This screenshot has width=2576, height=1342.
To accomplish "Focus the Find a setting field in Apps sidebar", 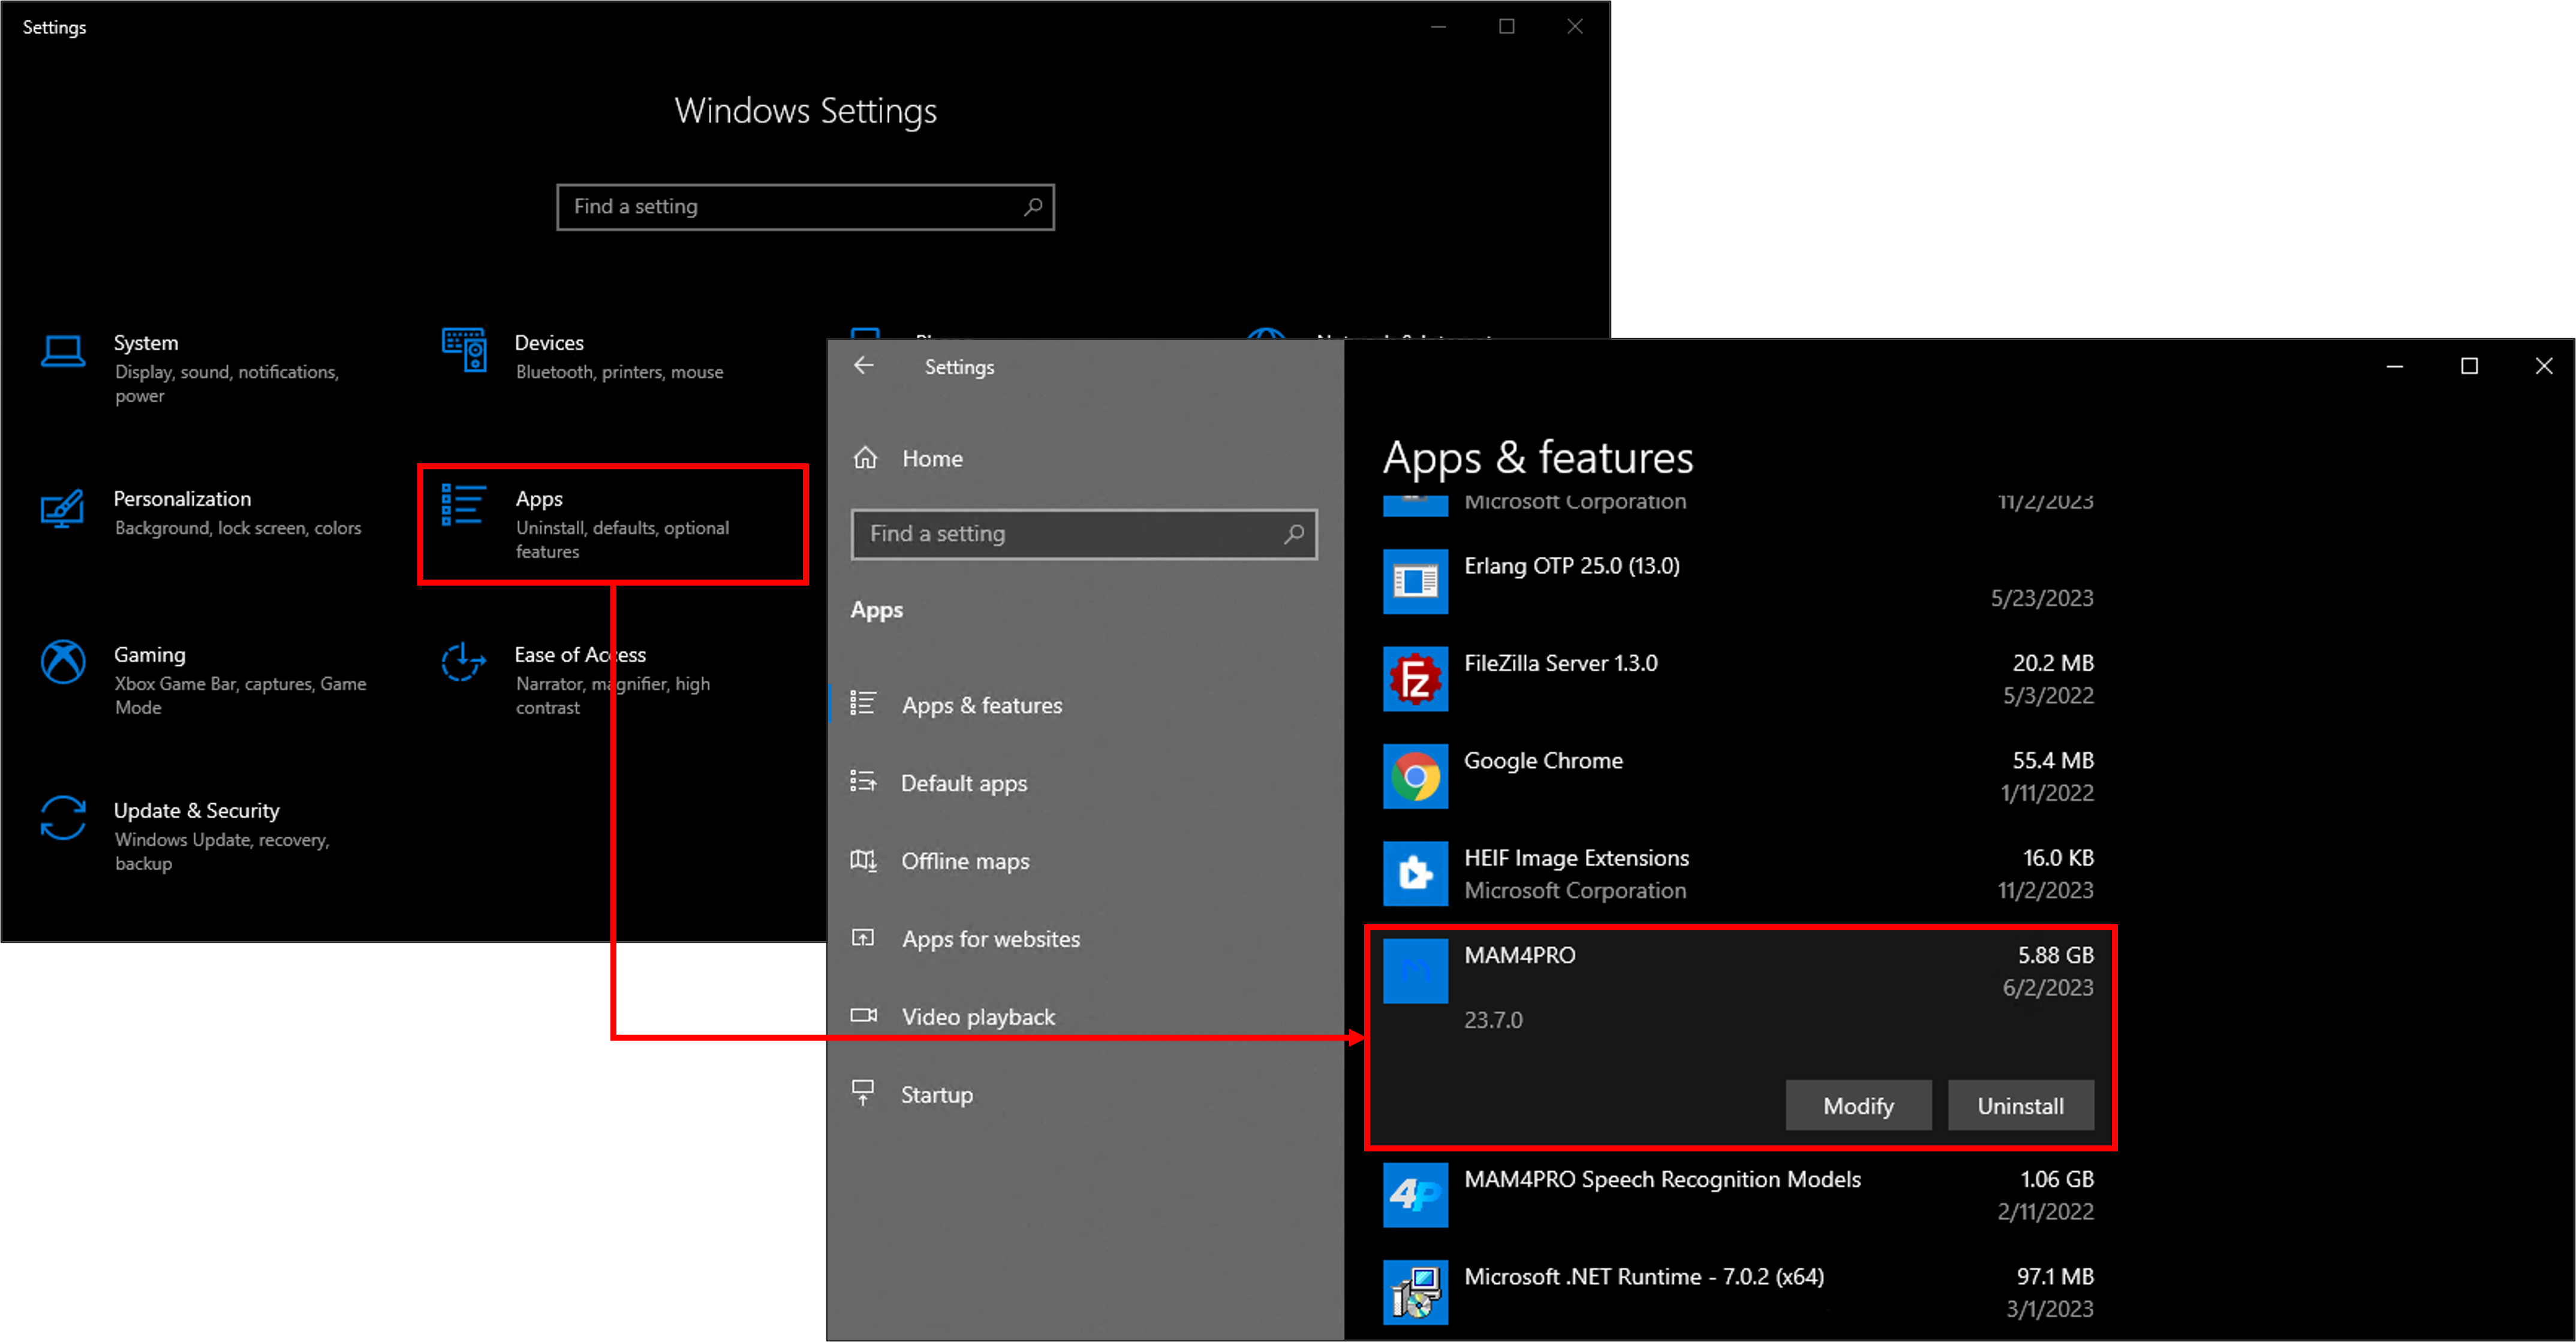I will pos(1084,535).
